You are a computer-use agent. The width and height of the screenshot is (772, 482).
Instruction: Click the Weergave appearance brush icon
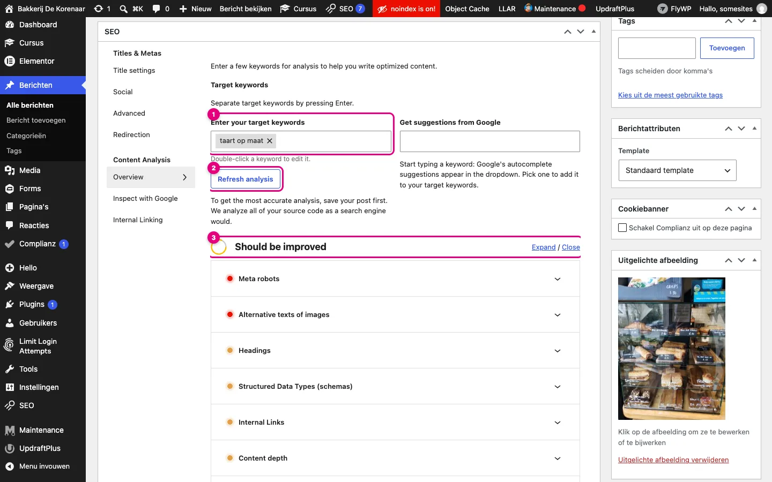[x=9, y=286]
